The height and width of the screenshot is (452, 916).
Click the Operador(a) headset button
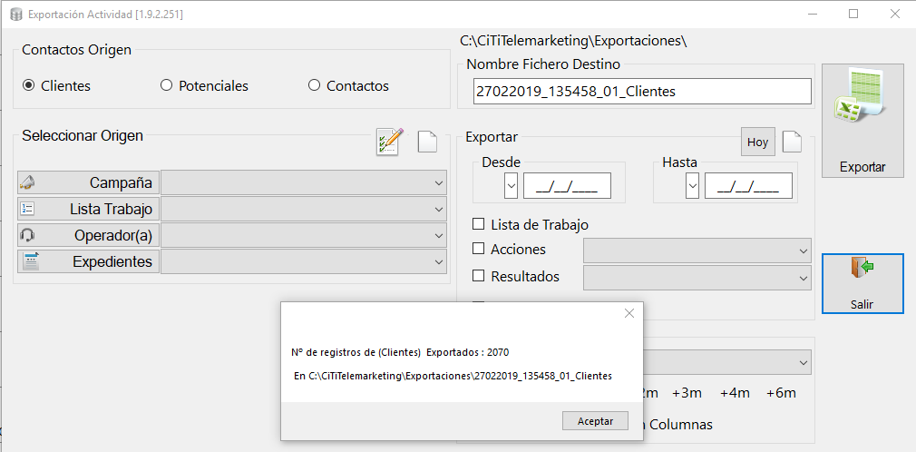click(x=88, y=235)
